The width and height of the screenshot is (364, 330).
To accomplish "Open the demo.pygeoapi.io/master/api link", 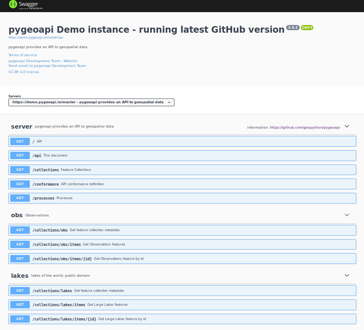I will pos(36,37).
